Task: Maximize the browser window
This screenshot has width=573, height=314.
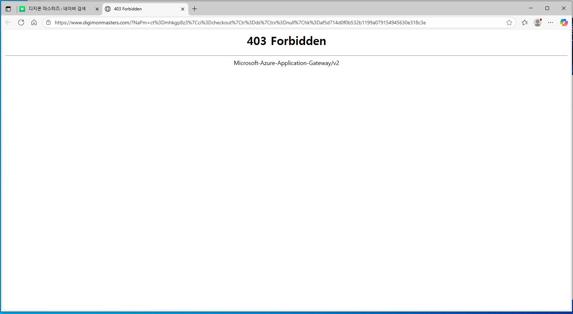Action: pyautogui.click(x=547, y=8)
